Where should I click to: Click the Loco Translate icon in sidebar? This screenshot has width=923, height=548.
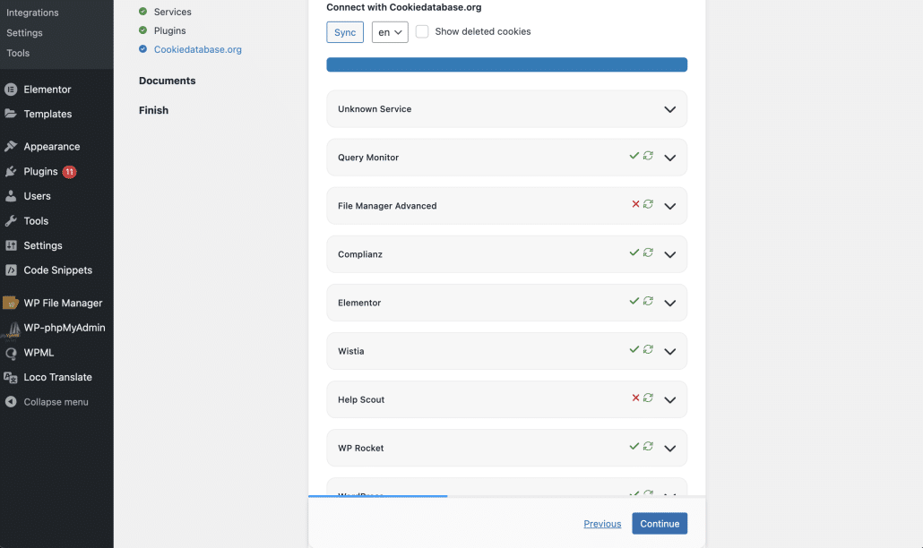[11, 378]
